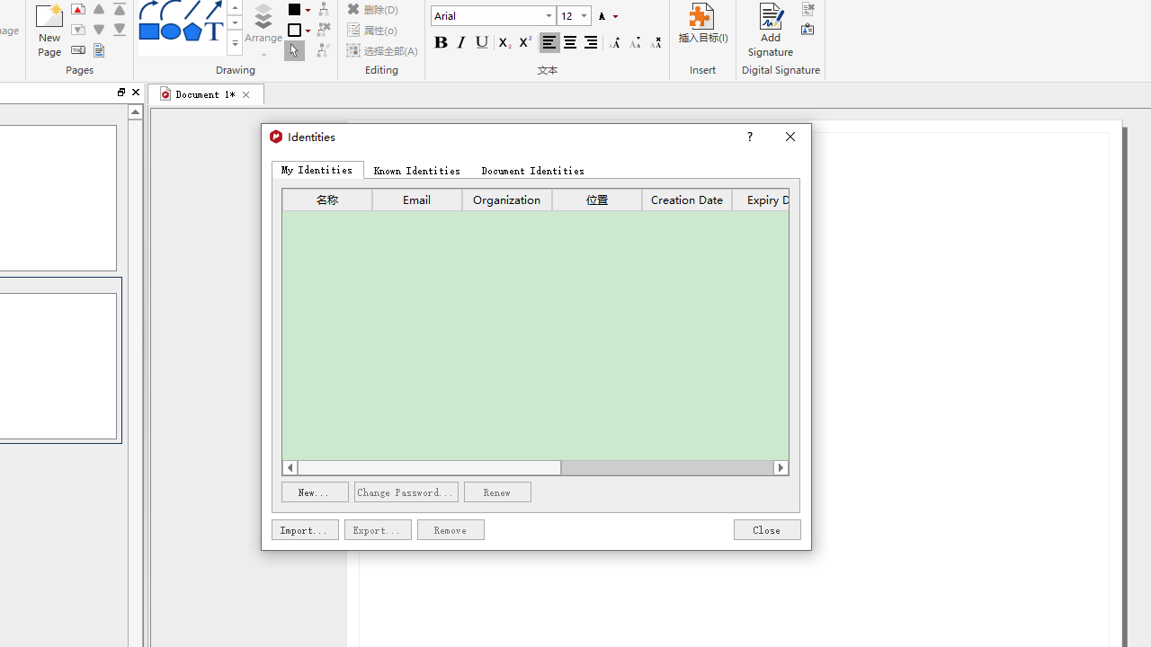Click the superscript formatting icon

click(525, 42)
